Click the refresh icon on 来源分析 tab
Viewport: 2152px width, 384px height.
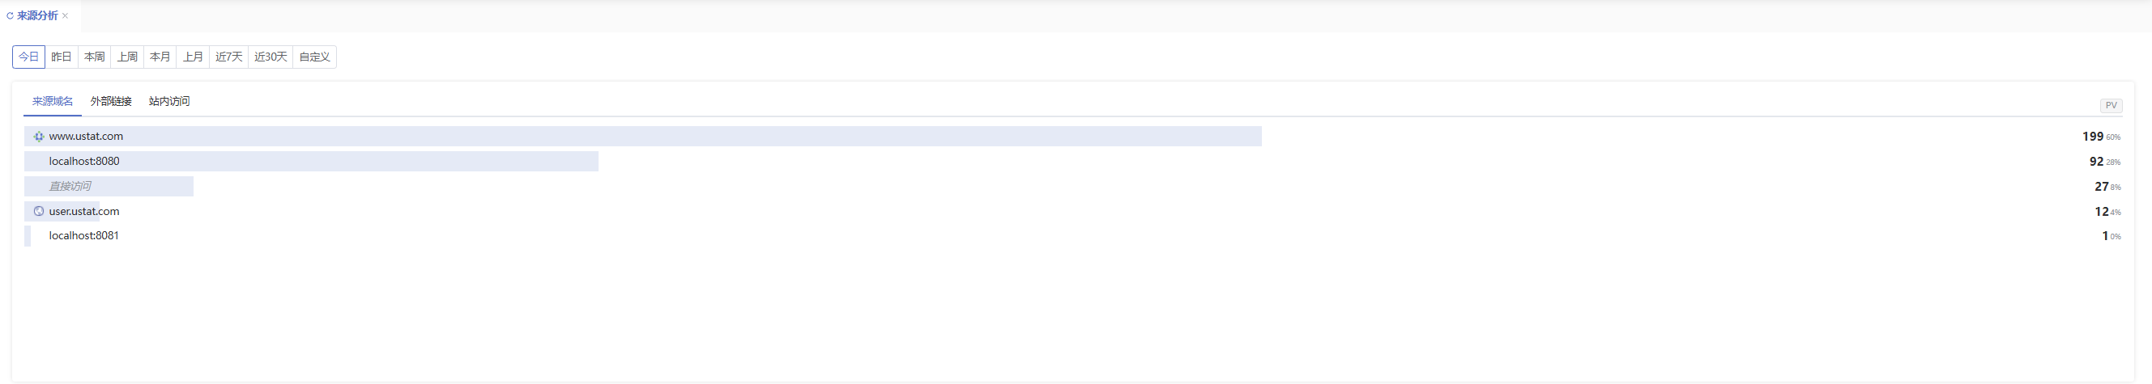point(10,16)
